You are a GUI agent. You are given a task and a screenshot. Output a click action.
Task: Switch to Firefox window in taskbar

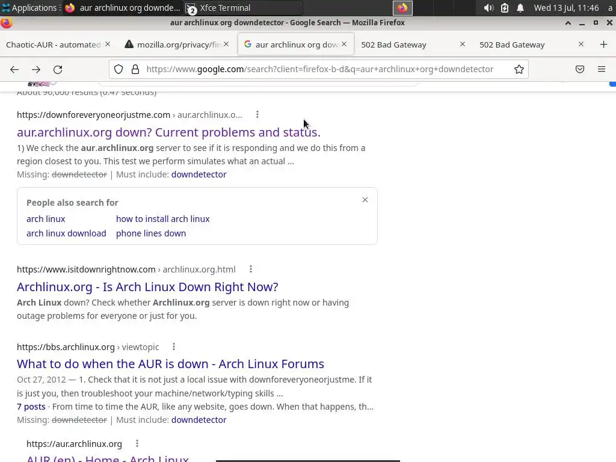click(123, 8)
